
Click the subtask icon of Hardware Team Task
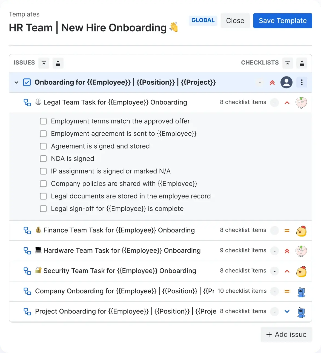pos(27,251)
